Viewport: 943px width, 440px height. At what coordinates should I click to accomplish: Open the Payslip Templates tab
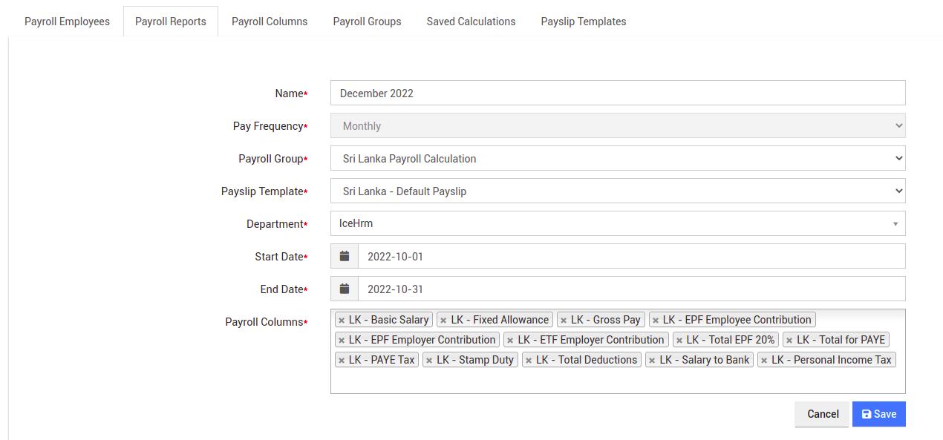(584, 22)
